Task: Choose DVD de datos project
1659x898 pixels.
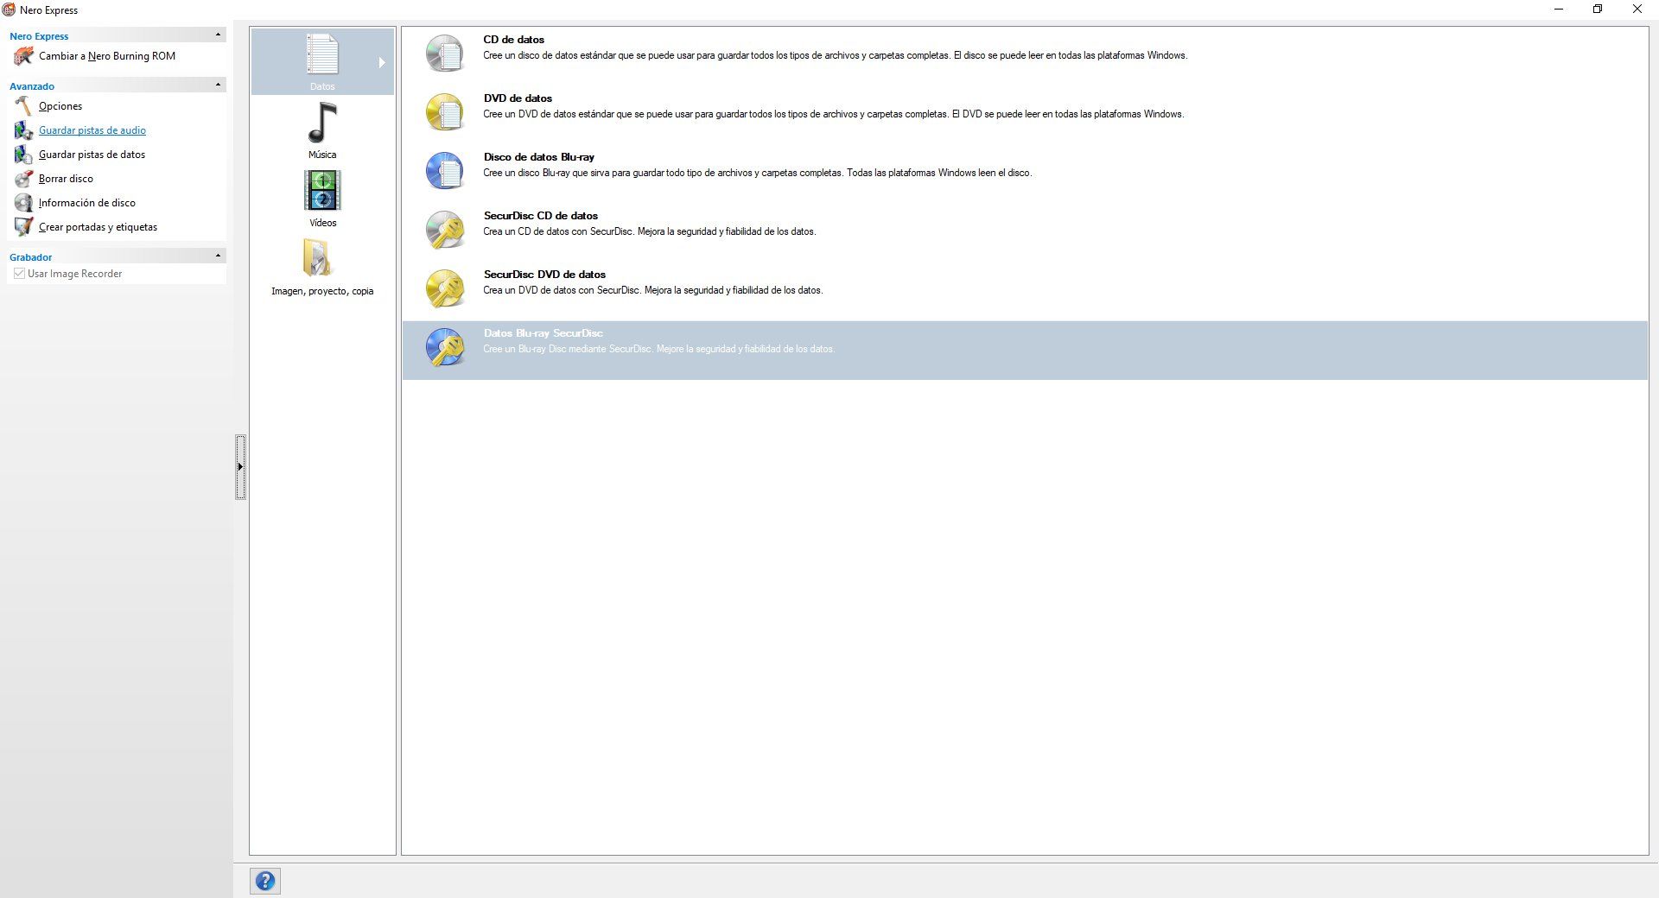Action: (1025, 116)
